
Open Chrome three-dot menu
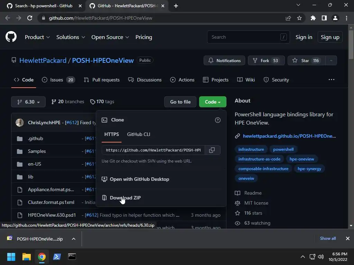[346, 18]
